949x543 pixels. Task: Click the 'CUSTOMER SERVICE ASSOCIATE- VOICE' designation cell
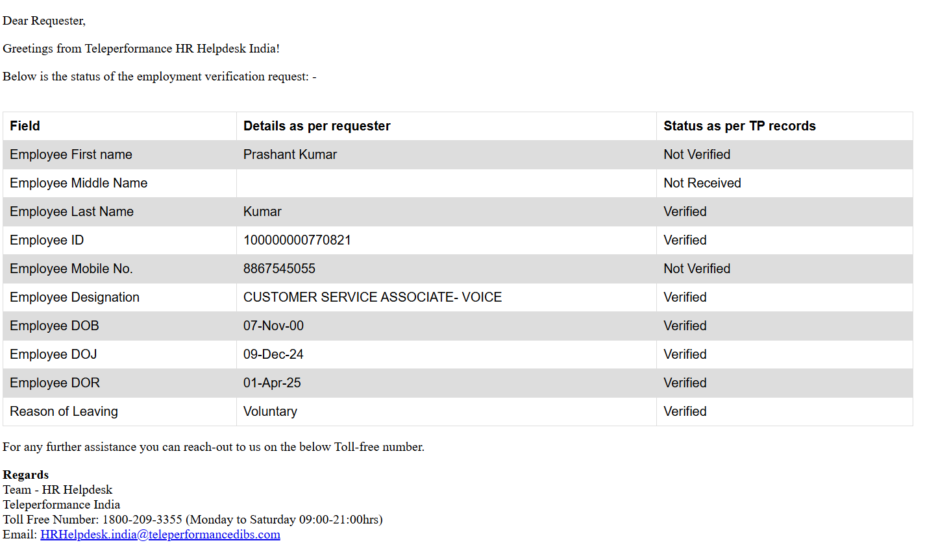coord(372,297)
